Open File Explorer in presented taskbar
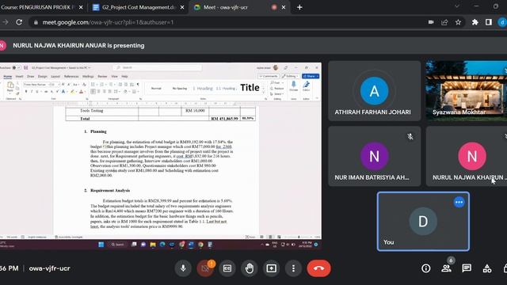 click(x=153, y=245)
